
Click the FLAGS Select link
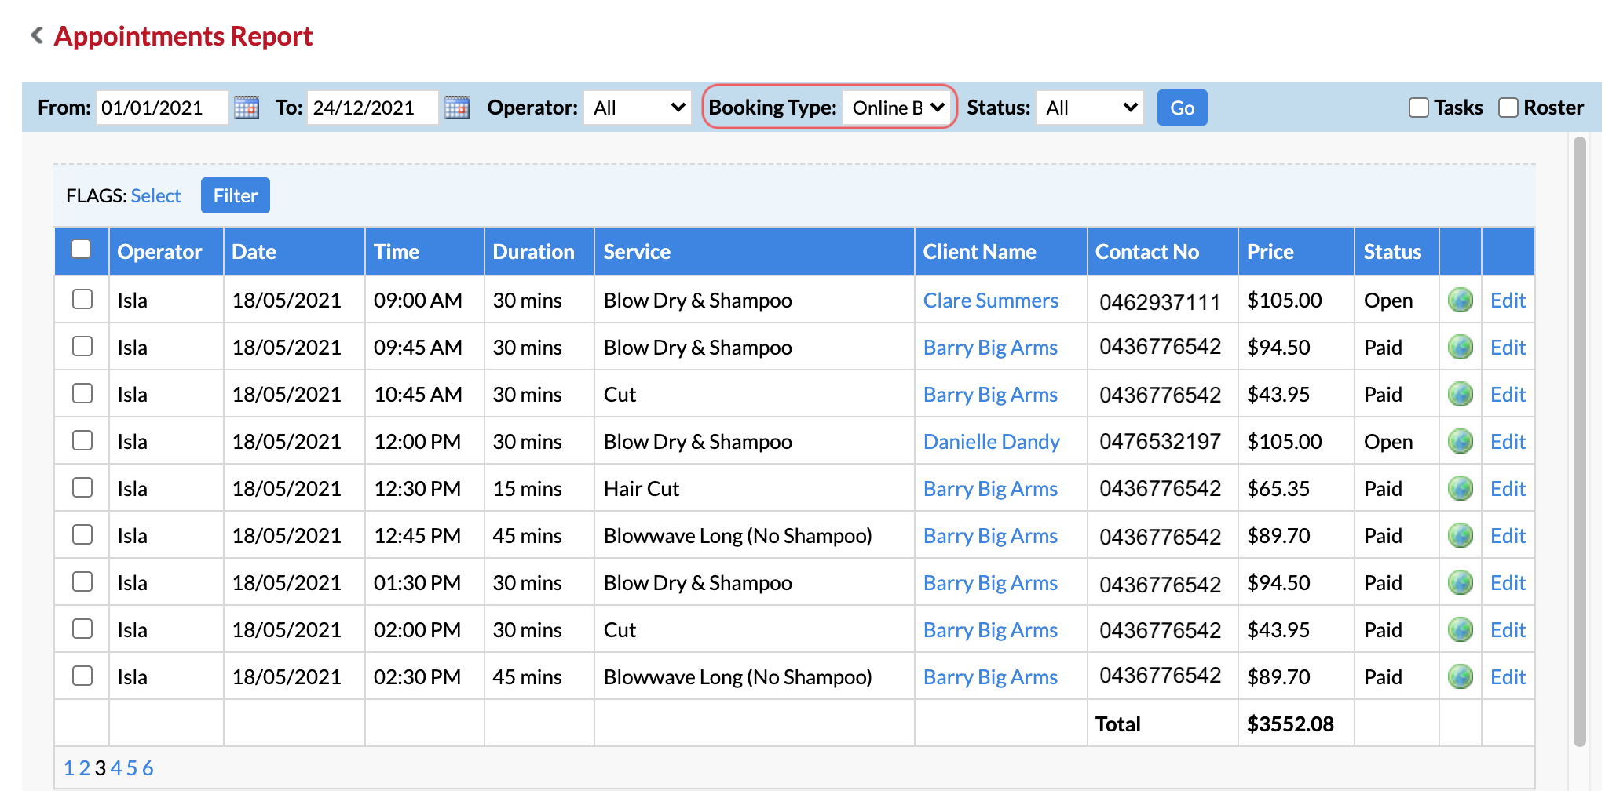155,195
